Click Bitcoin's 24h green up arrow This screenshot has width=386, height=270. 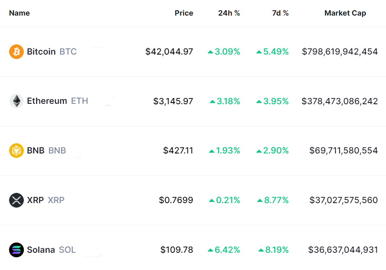pyautogui.click(x=210, y=52)
